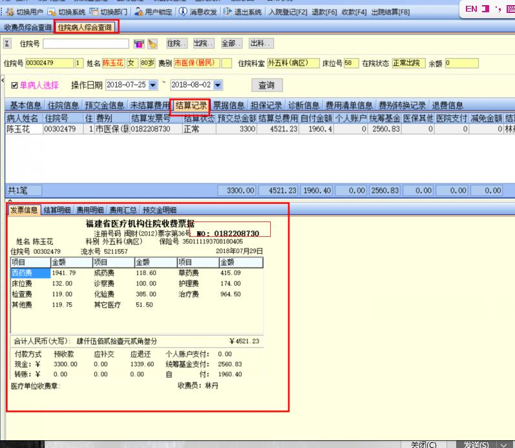Click the 出科 filter button
The width and height of the screenshot is (515, 448).
pyautogui.click(x=261, y=43)
